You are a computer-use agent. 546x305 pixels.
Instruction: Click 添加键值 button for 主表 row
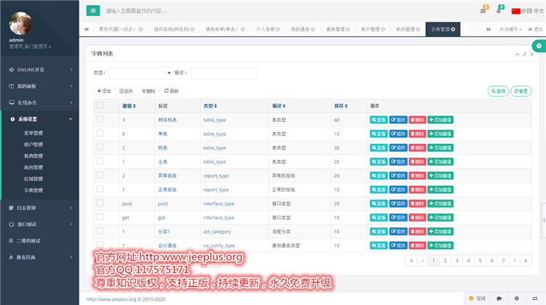coord(440,161)
